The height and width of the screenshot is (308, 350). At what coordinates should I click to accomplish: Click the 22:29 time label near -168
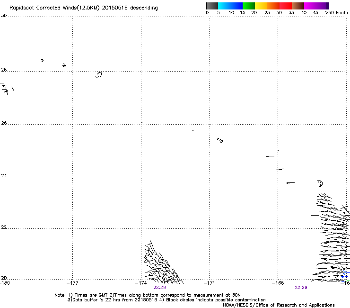click(301, 288)
